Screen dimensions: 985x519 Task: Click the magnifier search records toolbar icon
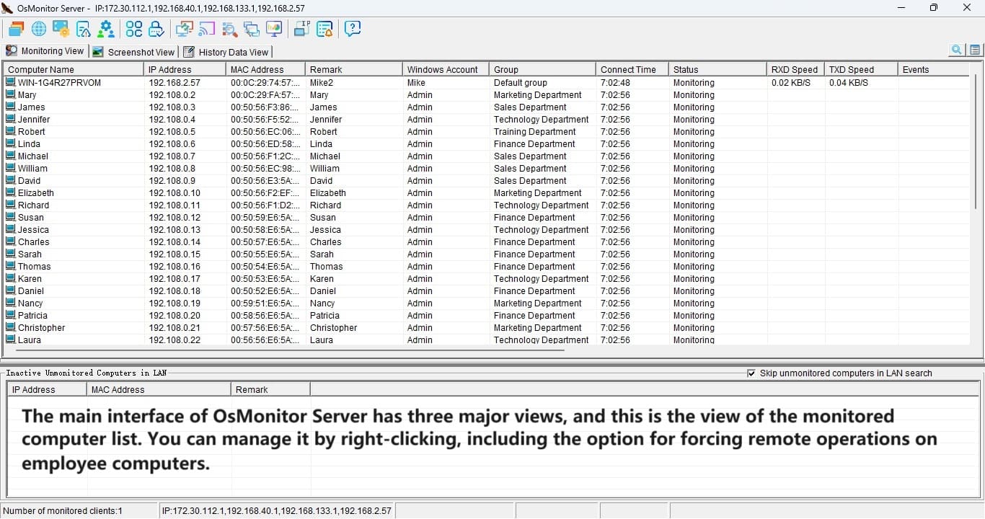229,29
